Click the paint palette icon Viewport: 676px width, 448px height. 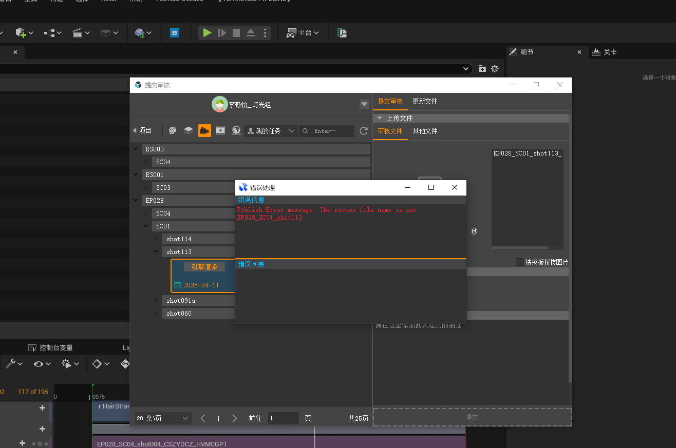coord(173,130)
